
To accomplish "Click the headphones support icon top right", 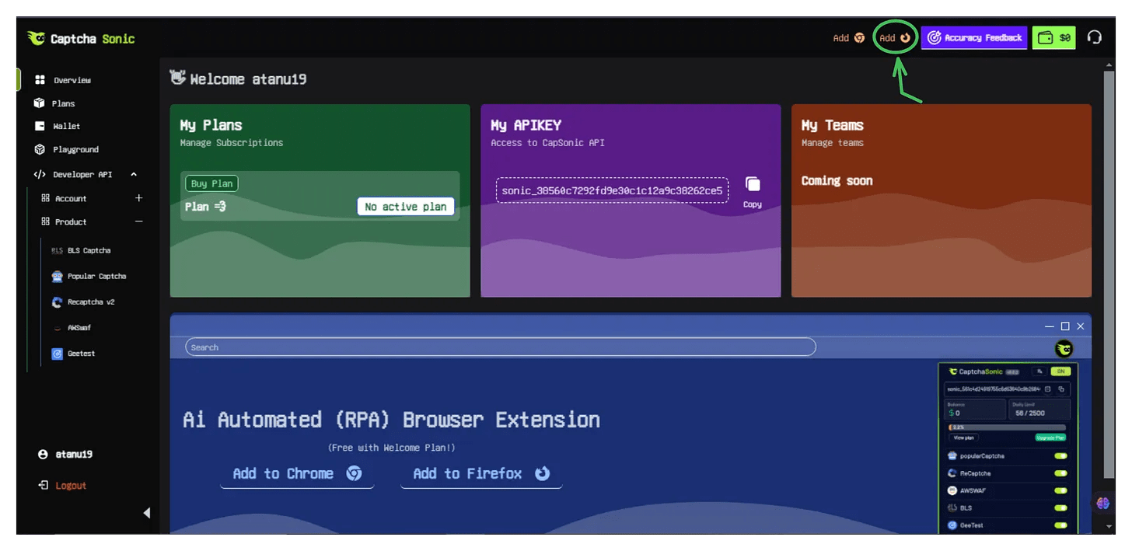I will [x=1095, y=37].
